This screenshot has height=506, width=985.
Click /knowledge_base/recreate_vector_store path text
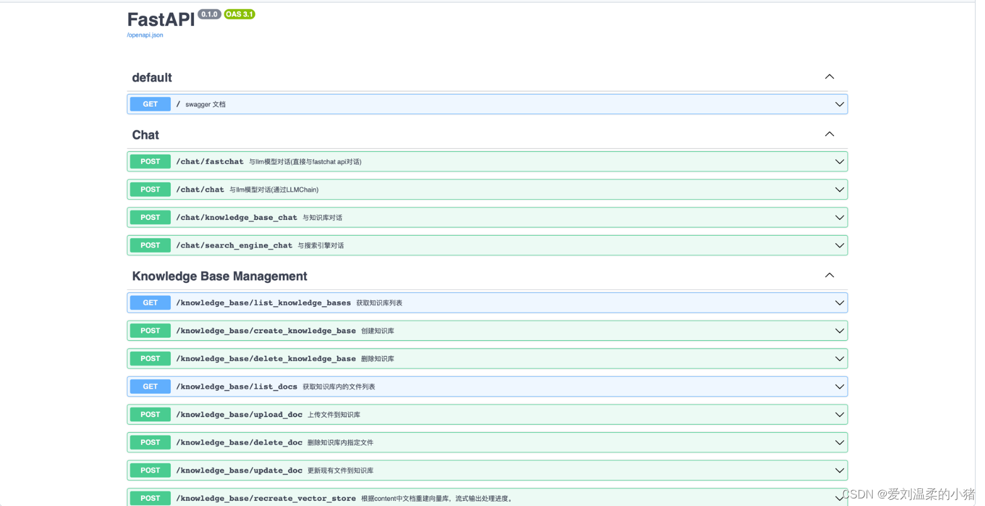pos(266,498)
